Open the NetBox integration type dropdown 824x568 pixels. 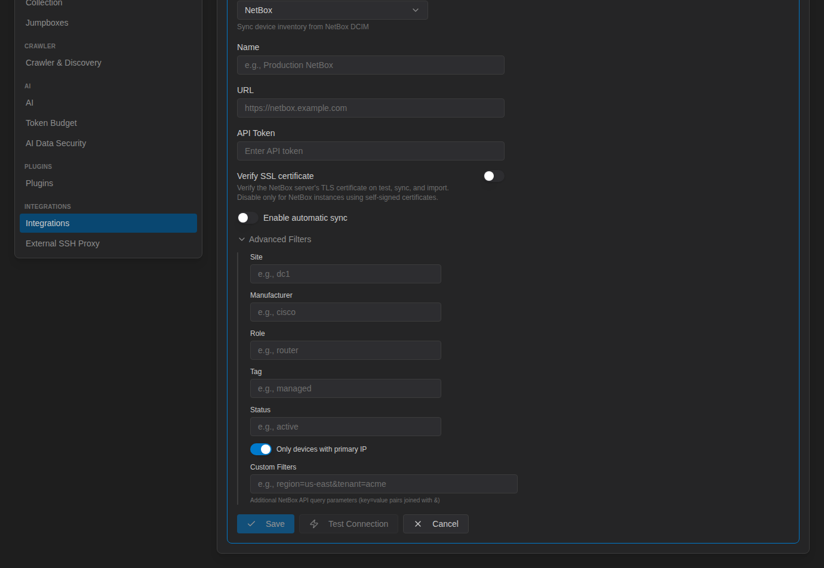(333, 10)
